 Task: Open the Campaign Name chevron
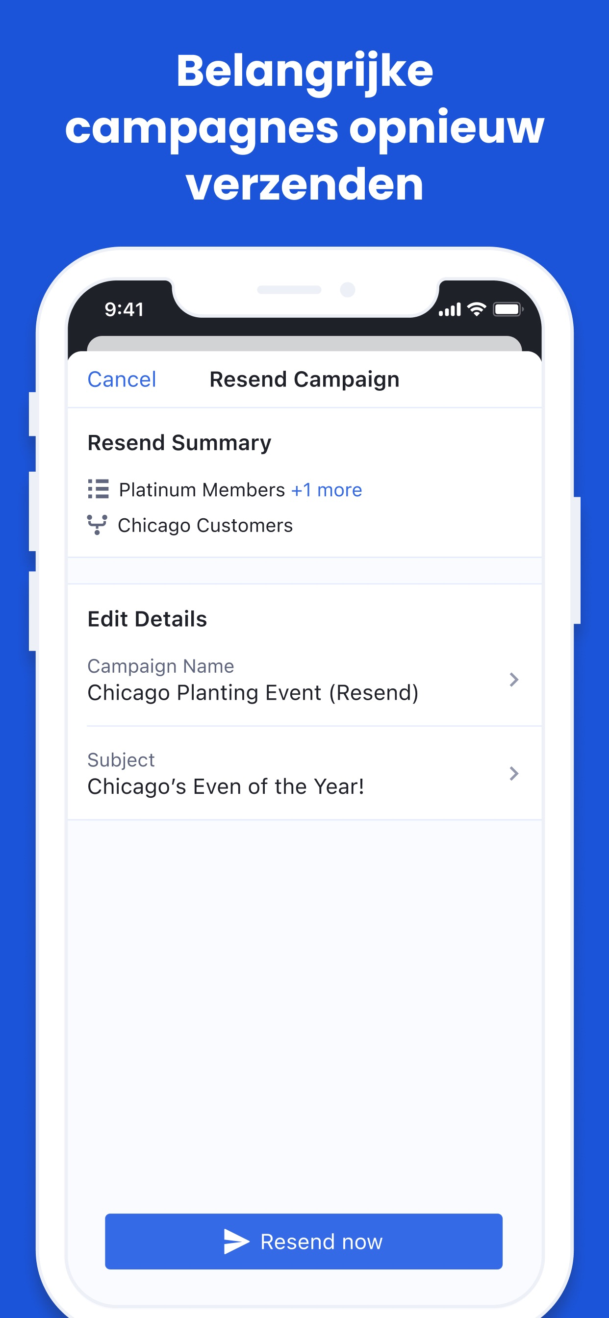(514, 680)
